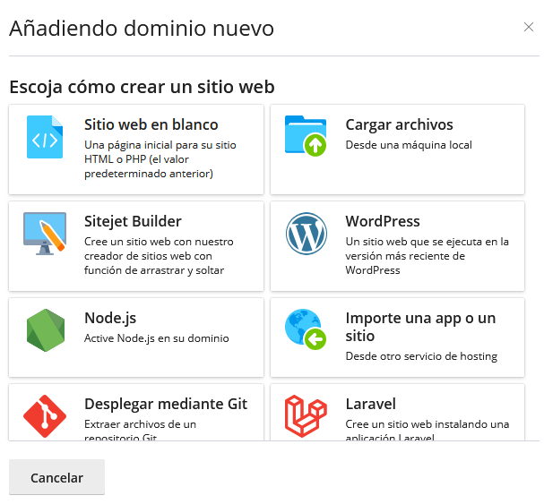Click the Sitejet Builder monitor icon
Image resolution: width=544 pixels, height=504 pixels.
click(x=45, y=234)
